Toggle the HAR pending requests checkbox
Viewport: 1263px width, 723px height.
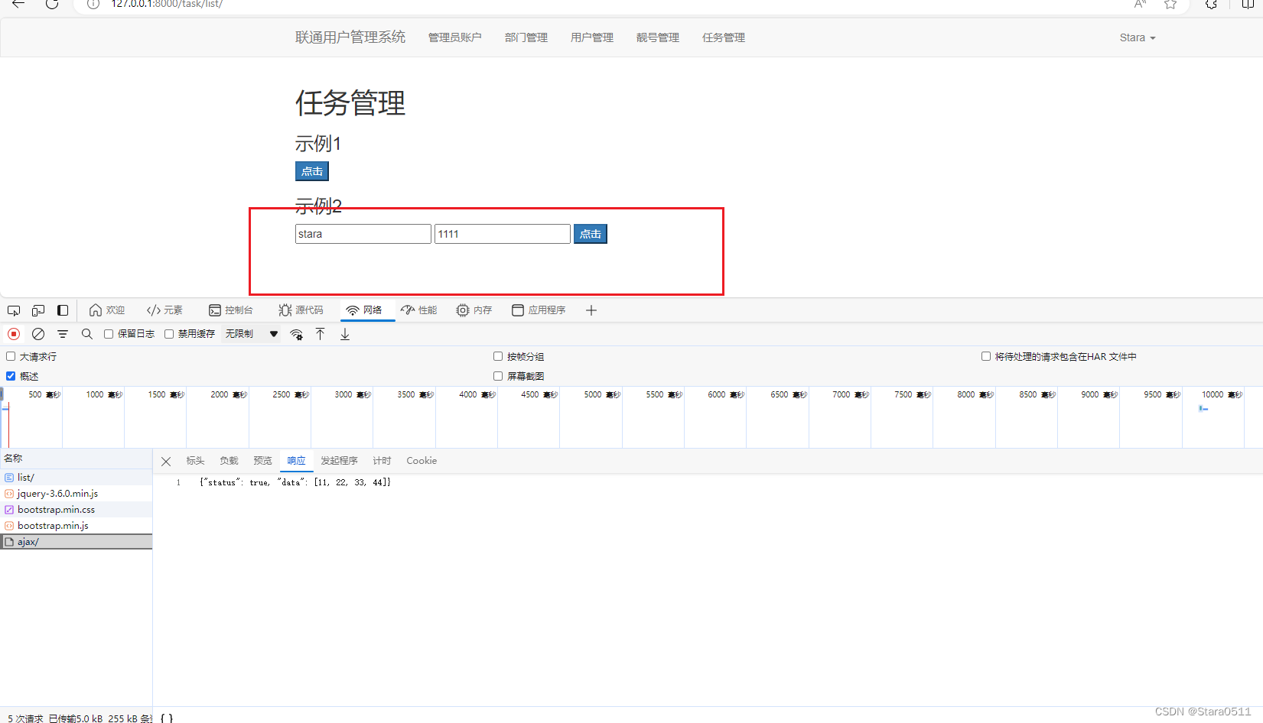tap(986, 356)
